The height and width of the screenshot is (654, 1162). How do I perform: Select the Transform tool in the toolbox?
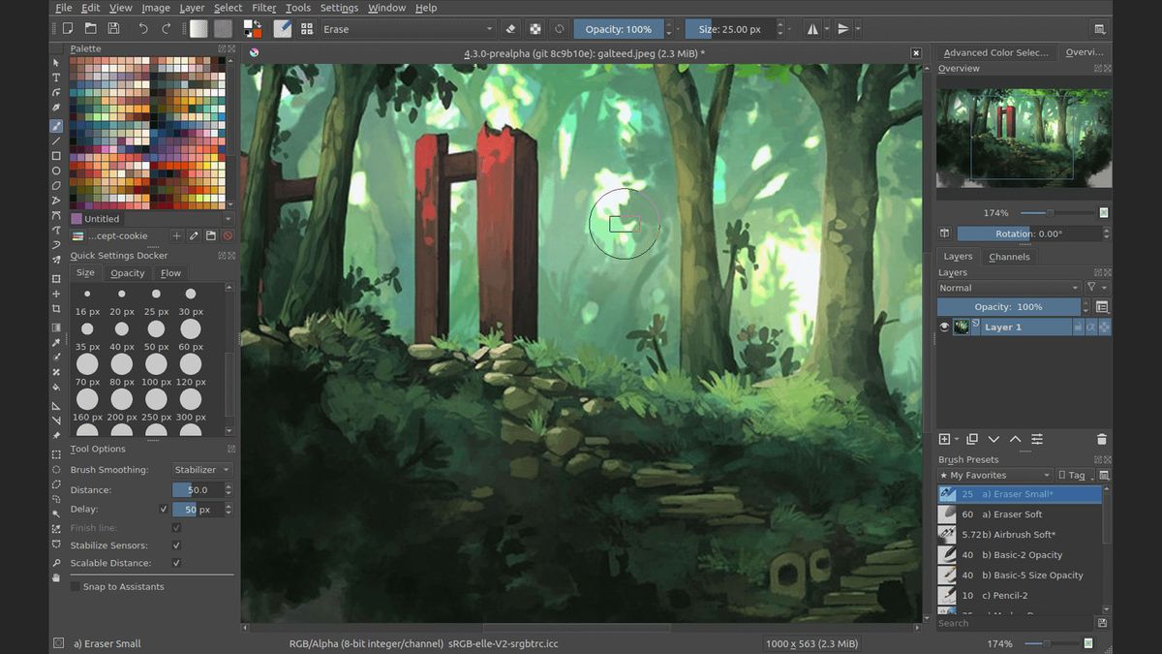pos(55,278)
